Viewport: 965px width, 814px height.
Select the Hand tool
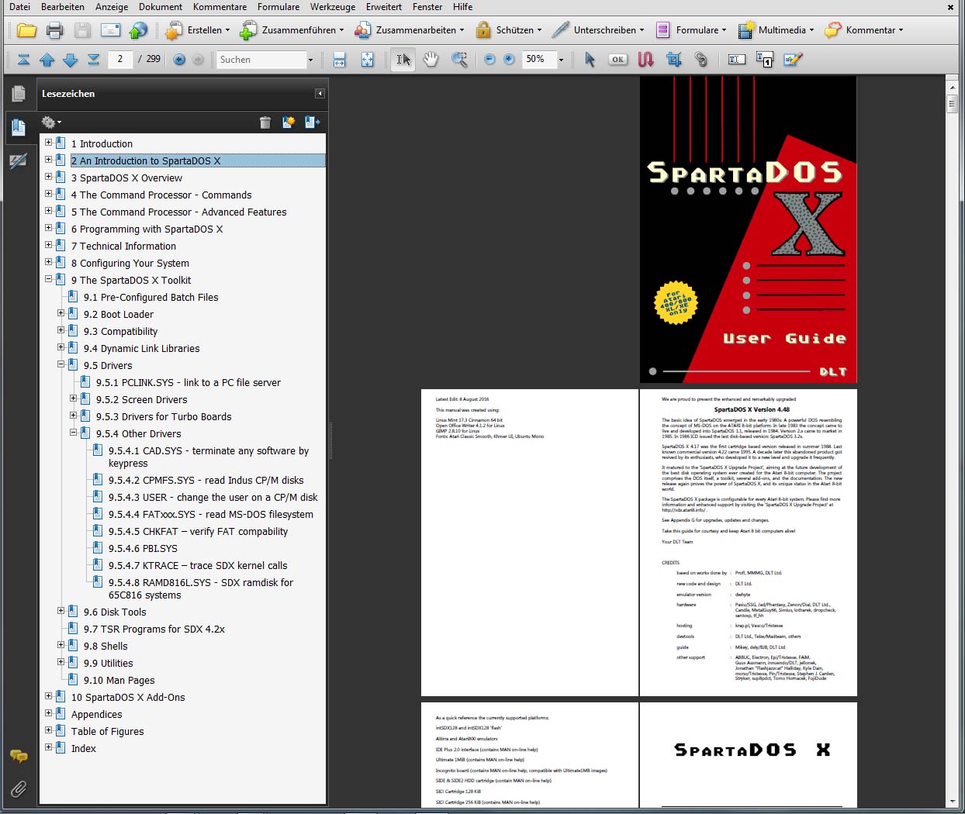tap(431, 60)
